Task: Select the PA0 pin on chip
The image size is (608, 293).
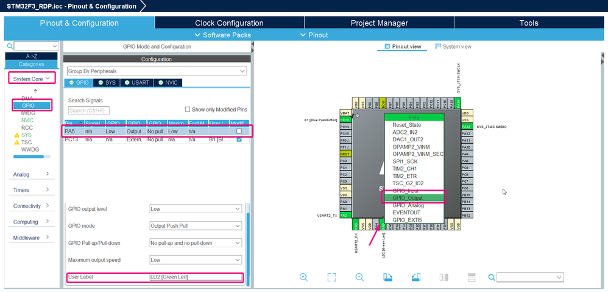Action: 345,202
